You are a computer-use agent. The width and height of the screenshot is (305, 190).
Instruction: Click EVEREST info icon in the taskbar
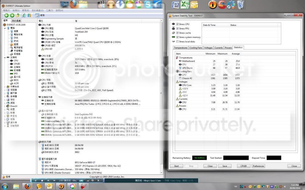pos(61,186)
